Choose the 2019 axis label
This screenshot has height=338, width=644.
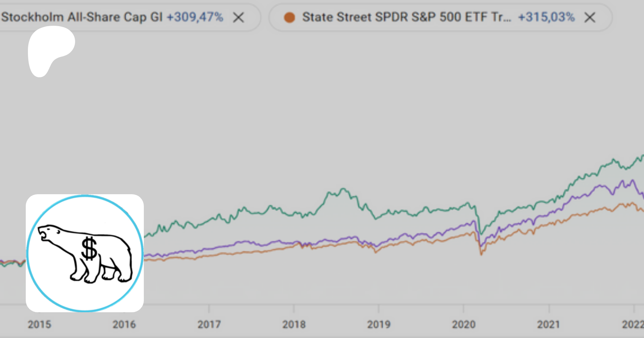pos(379,324)
